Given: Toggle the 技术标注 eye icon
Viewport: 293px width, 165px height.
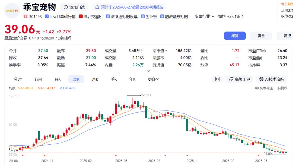Looking at the screenshot, I should coord(257,88).
